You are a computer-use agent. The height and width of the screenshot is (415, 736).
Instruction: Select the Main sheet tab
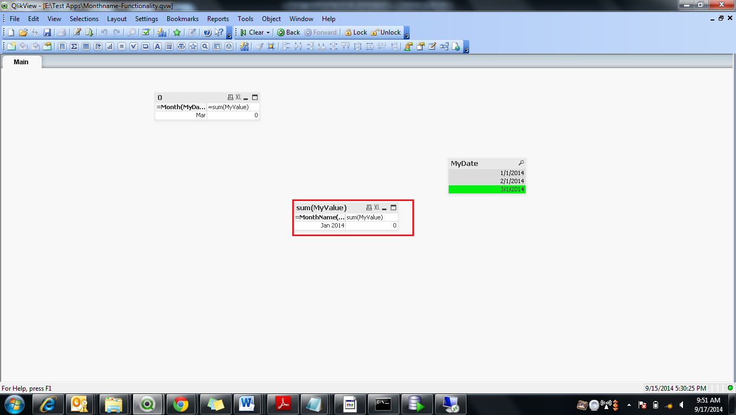click(21, 62)
